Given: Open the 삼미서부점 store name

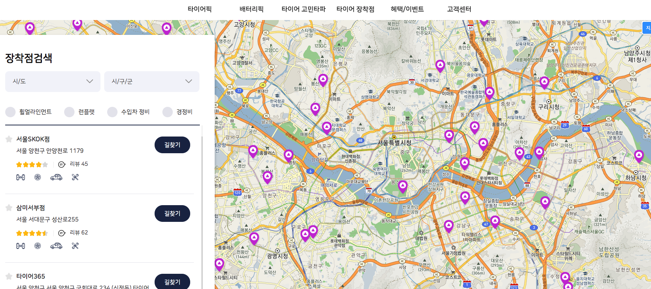Looking at the screenshot, I should [x=30, y=208].
